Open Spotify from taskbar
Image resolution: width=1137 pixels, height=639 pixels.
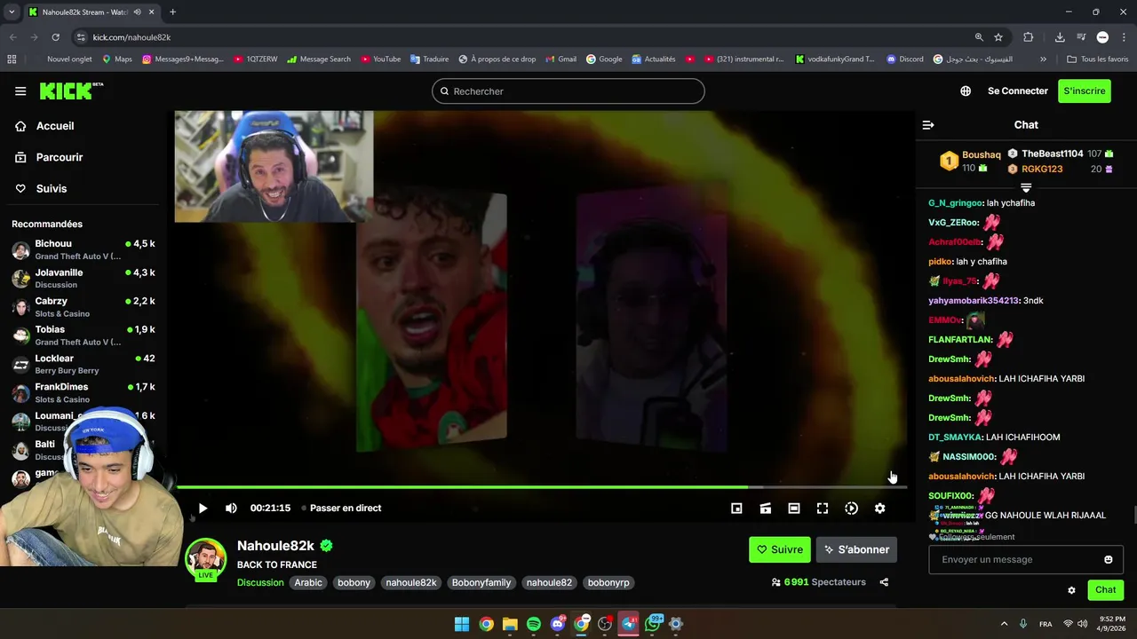coord(534,624)
